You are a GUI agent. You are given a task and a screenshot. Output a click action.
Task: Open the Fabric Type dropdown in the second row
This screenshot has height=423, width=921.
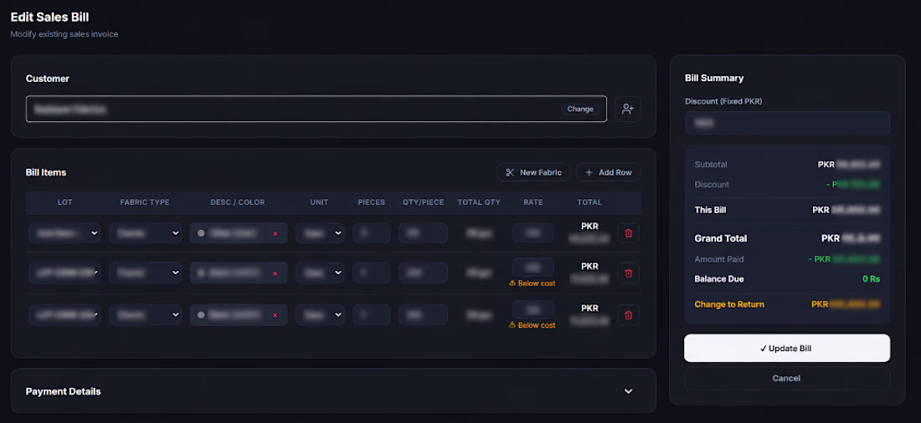(x=145, y=273)
